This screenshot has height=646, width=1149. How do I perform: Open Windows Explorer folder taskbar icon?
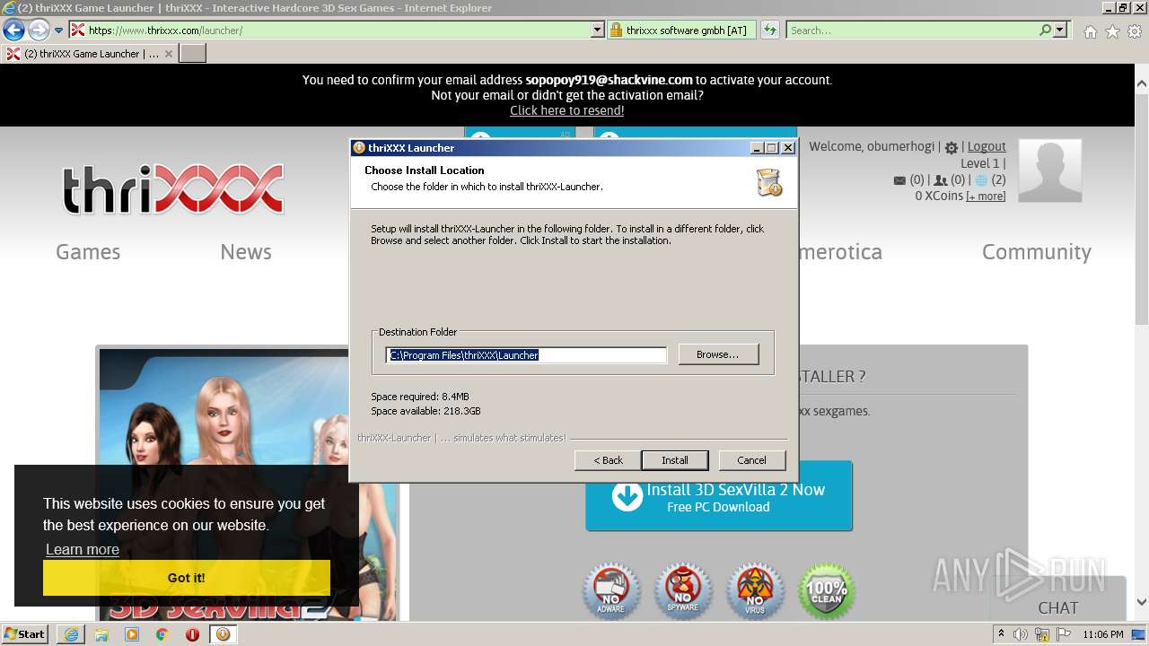point(101,633)
